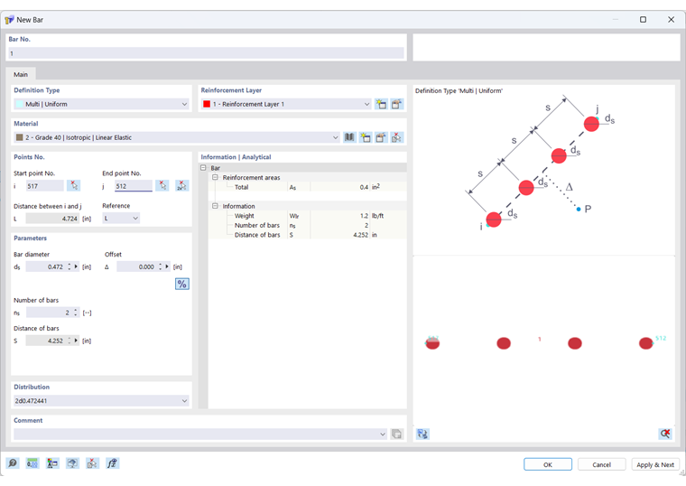
Task: Select the Weight row in Information
Action: tap(308, 216)
